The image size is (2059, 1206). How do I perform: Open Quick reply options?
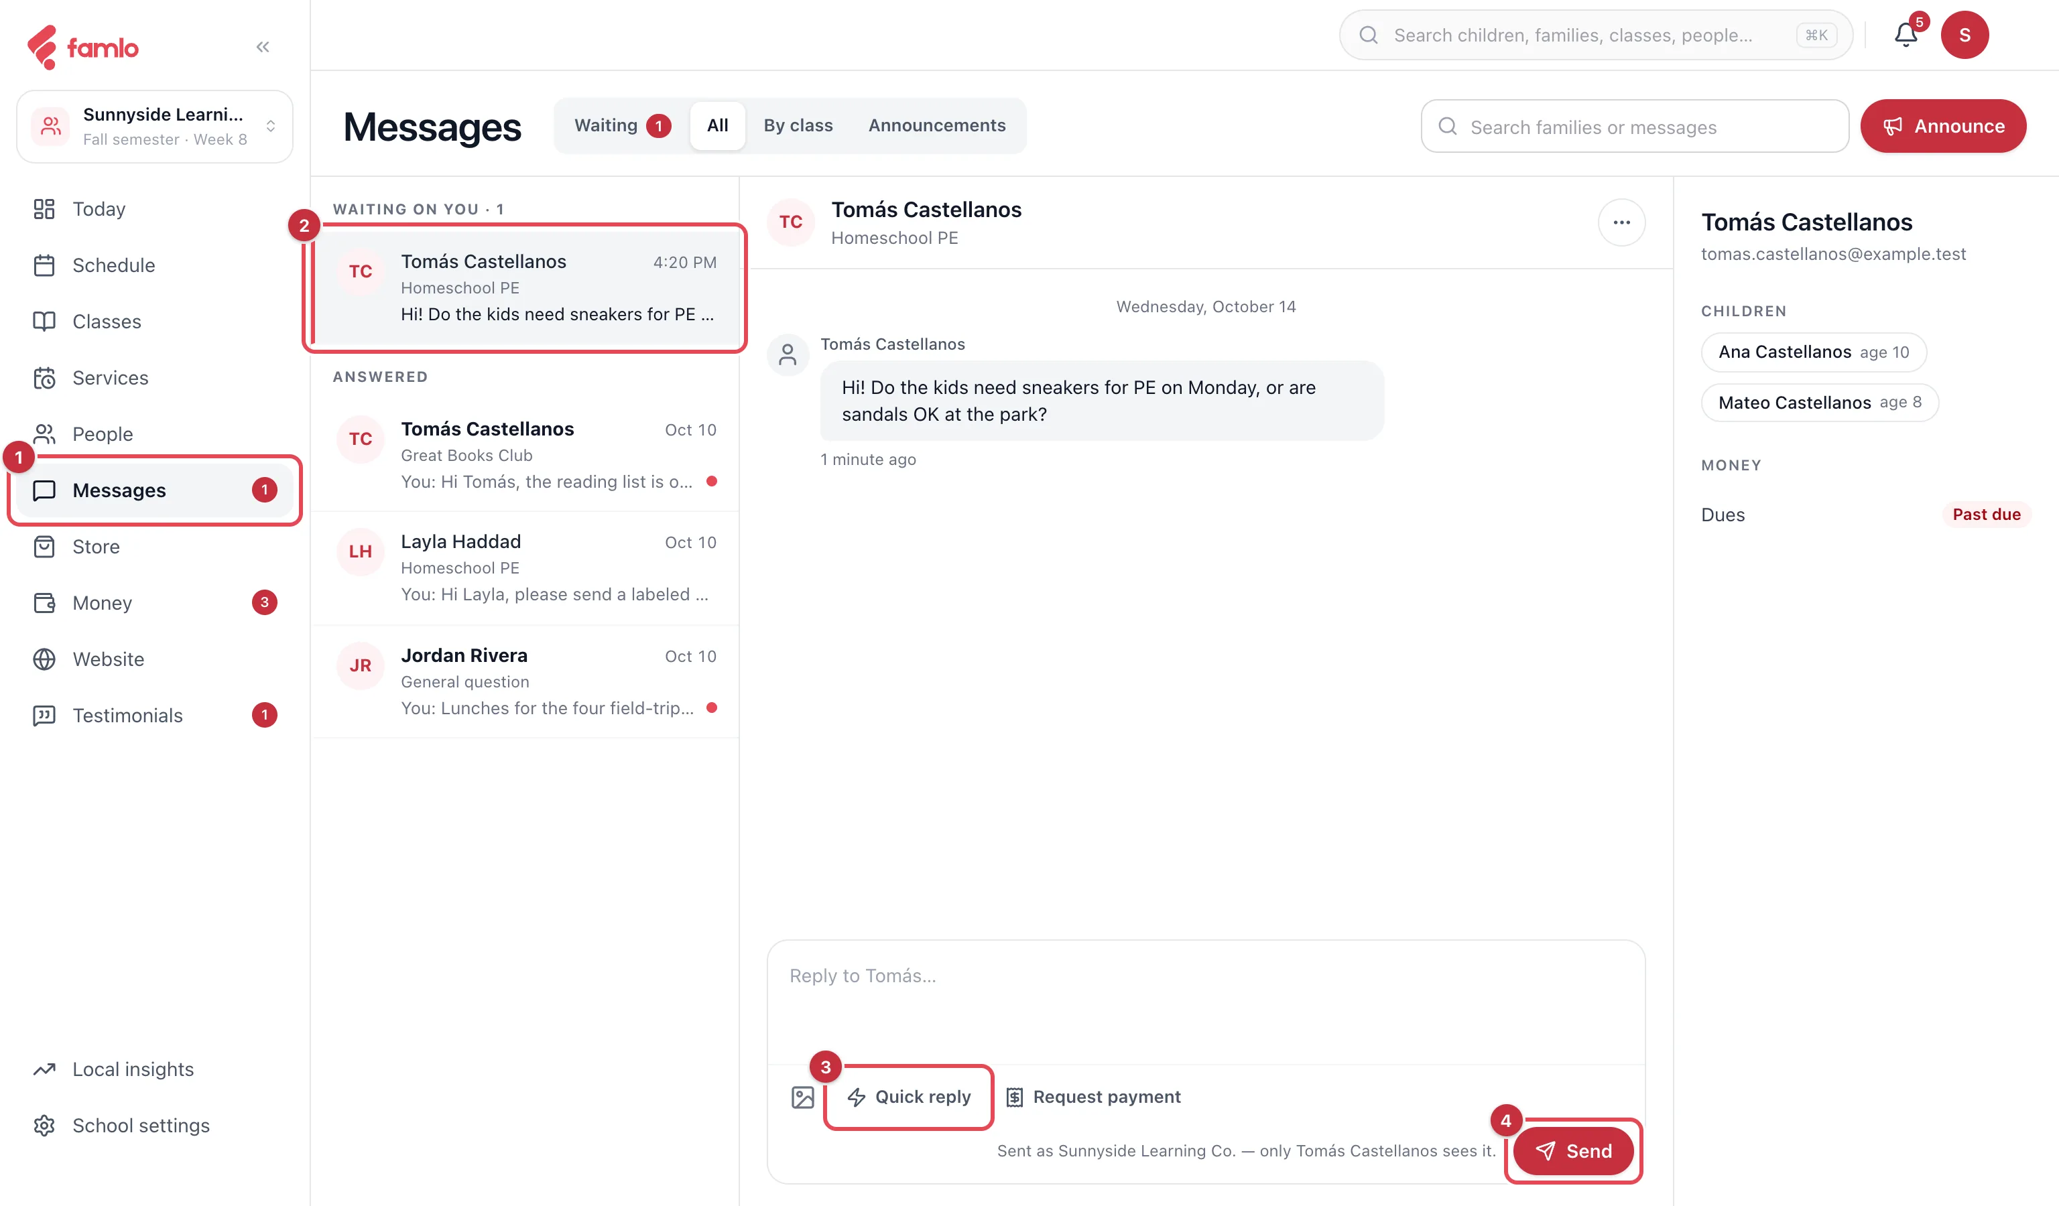pos(909,1097)
